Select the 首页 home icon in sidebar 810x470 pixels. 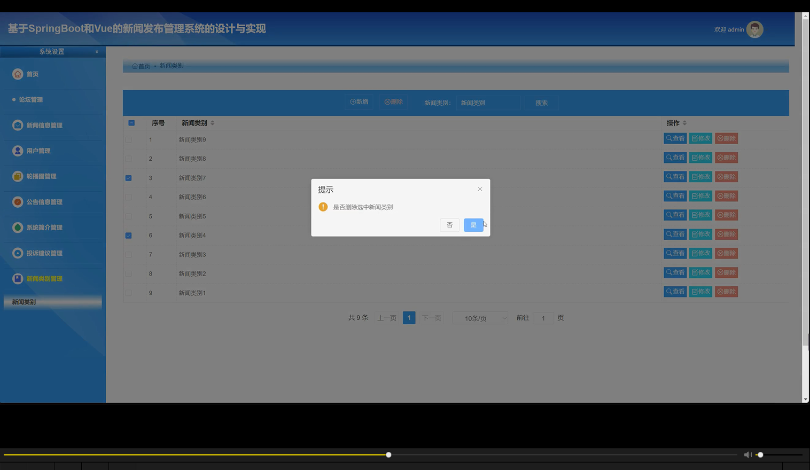coord(18,74)
